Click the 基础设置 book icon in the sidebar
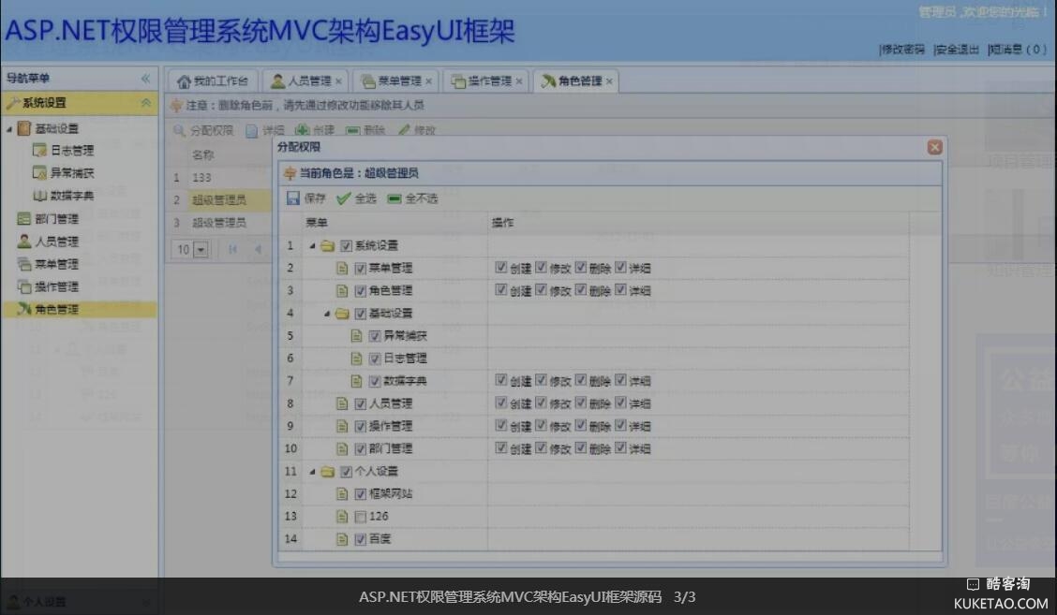The width and height of the screenshot is (1057, 615). pos(24,128)
